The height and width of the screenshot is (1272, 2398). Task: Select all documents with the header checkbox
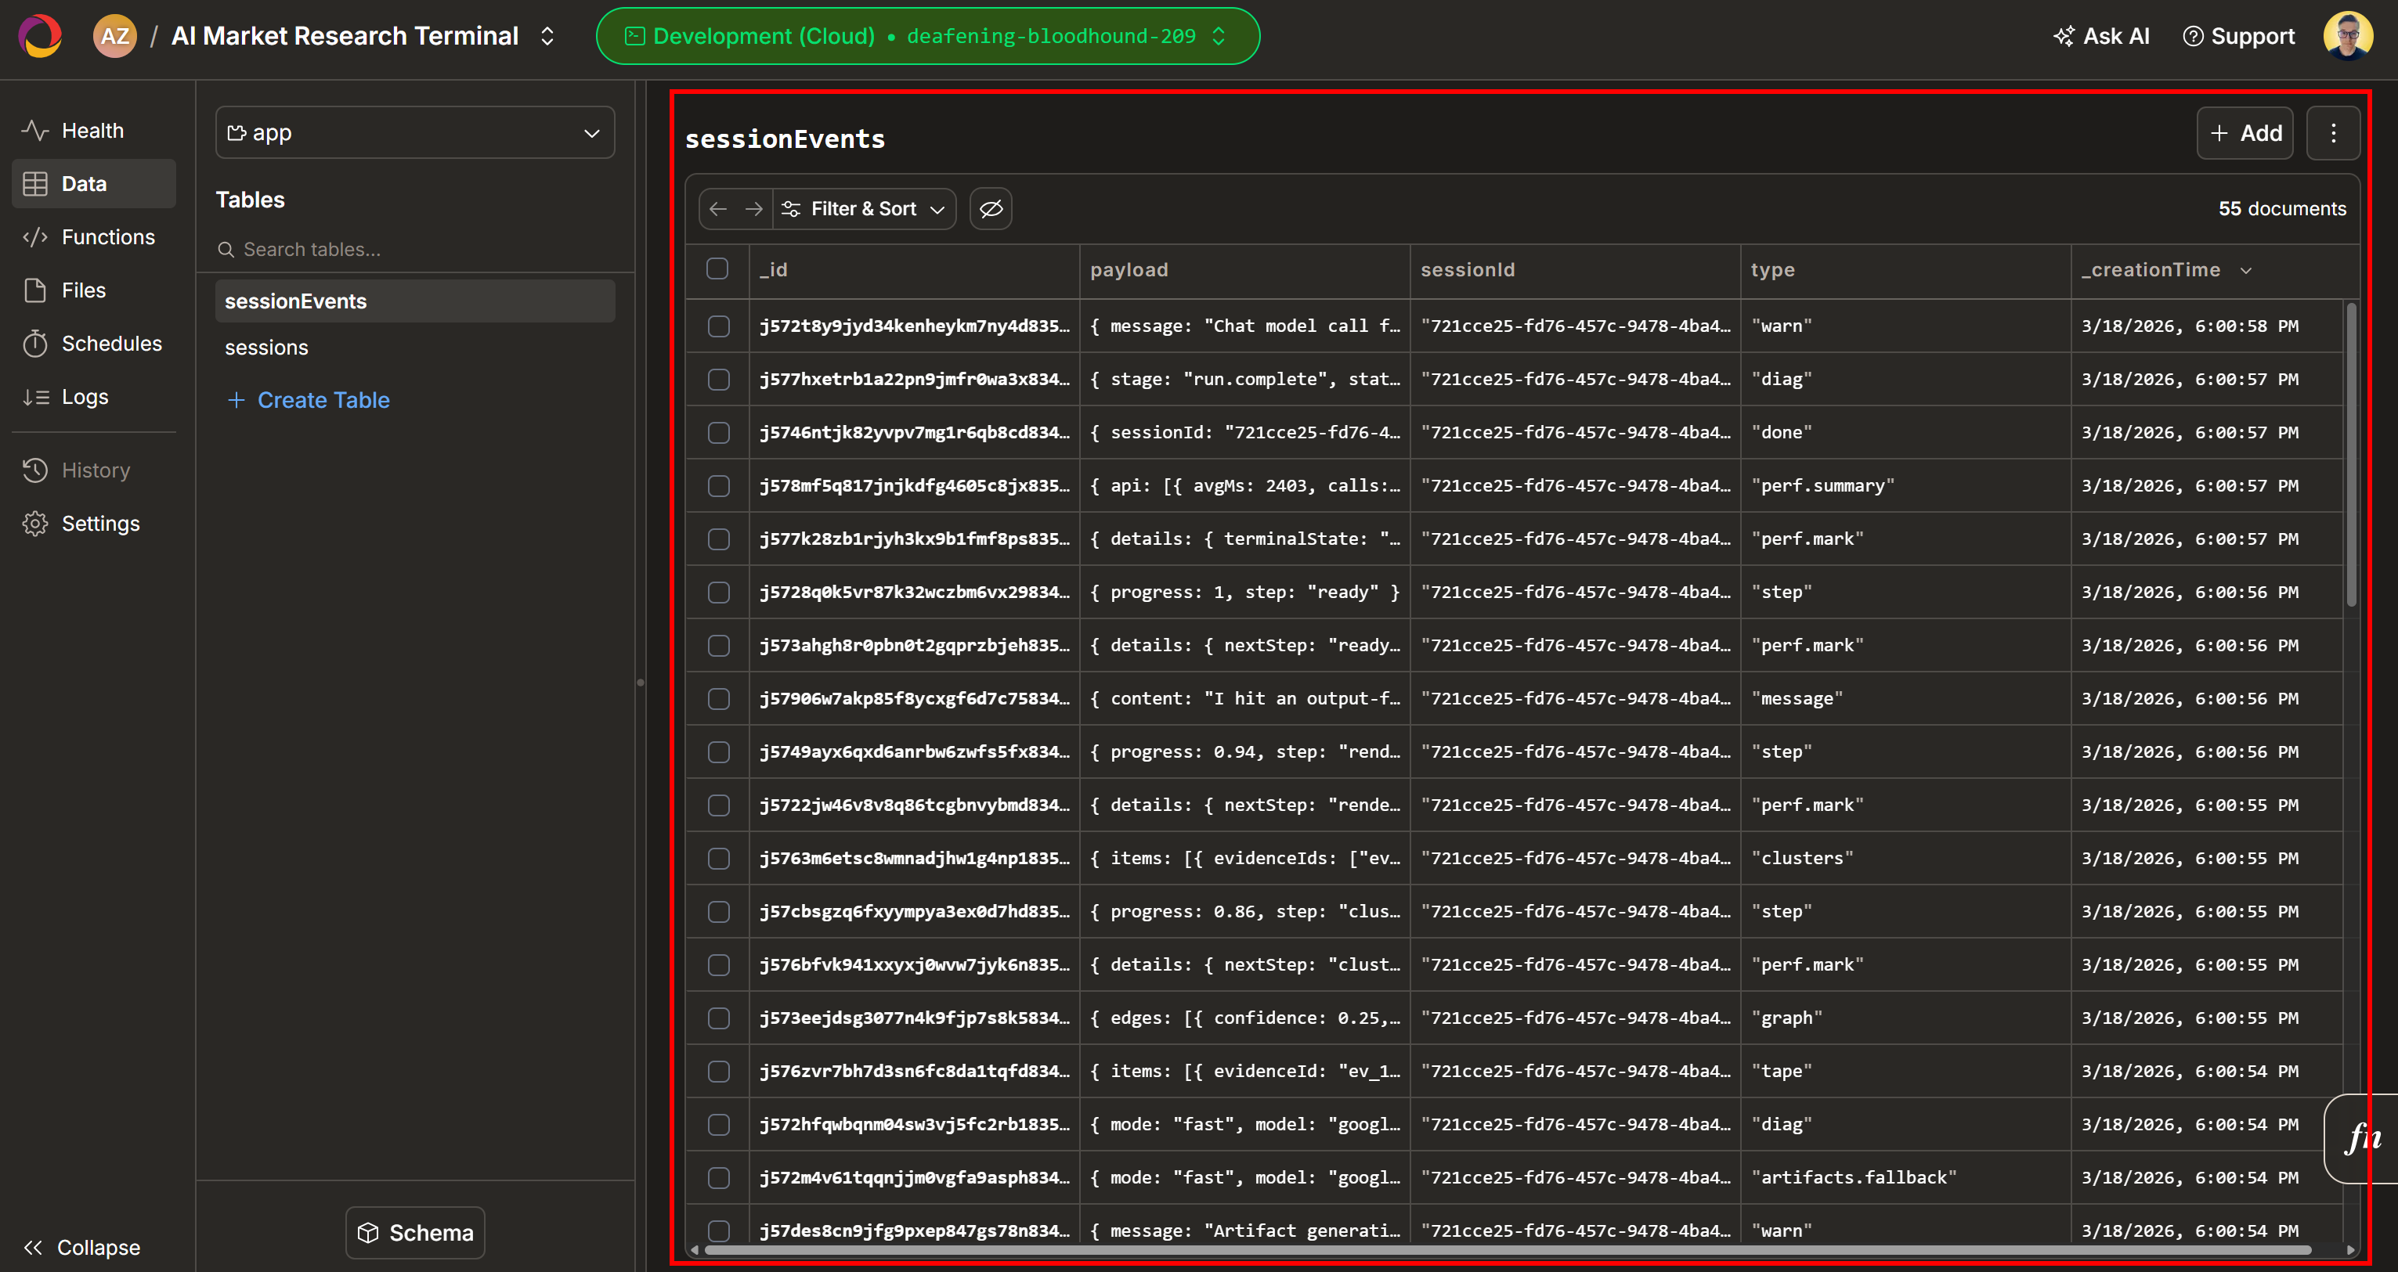[x=717, y=269]
